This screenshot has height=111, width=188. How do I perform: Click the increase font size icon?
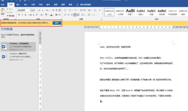[x=40, y=10]
